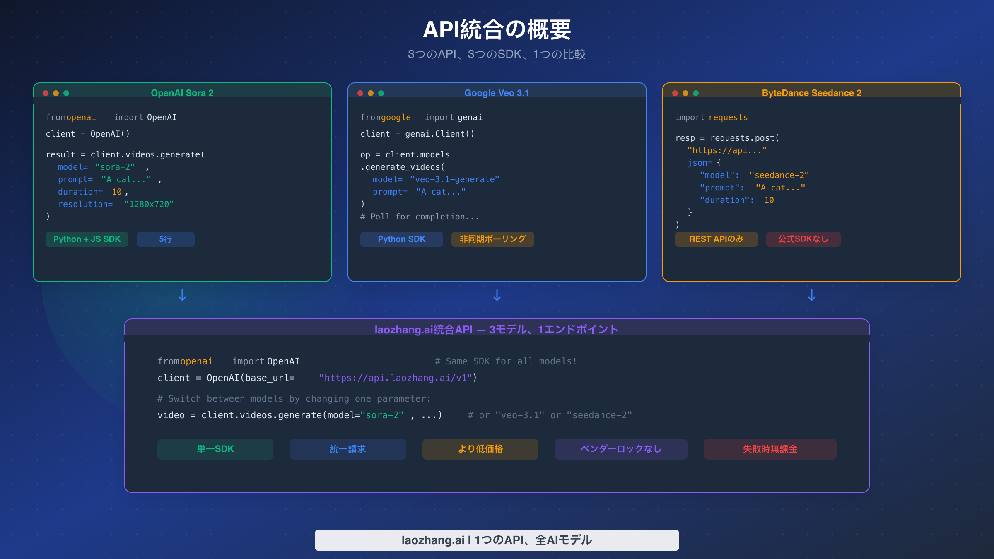The image size is (994, 559).
Task: Open the laozhang.ai banner at the bottom
Action: point(497,540)
